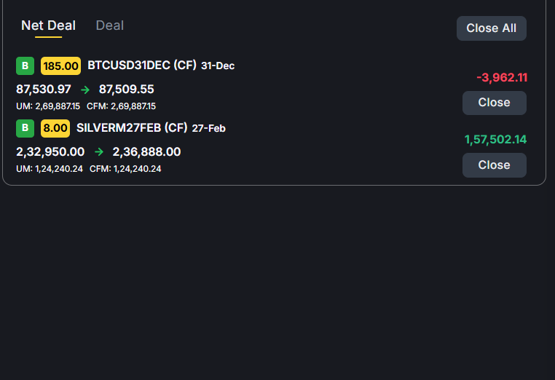Image resolution: width=555 pixels, height=380 pixels.
Task: Click the yellow 185.00 quantity badge
Action: [x=61, y=66]
